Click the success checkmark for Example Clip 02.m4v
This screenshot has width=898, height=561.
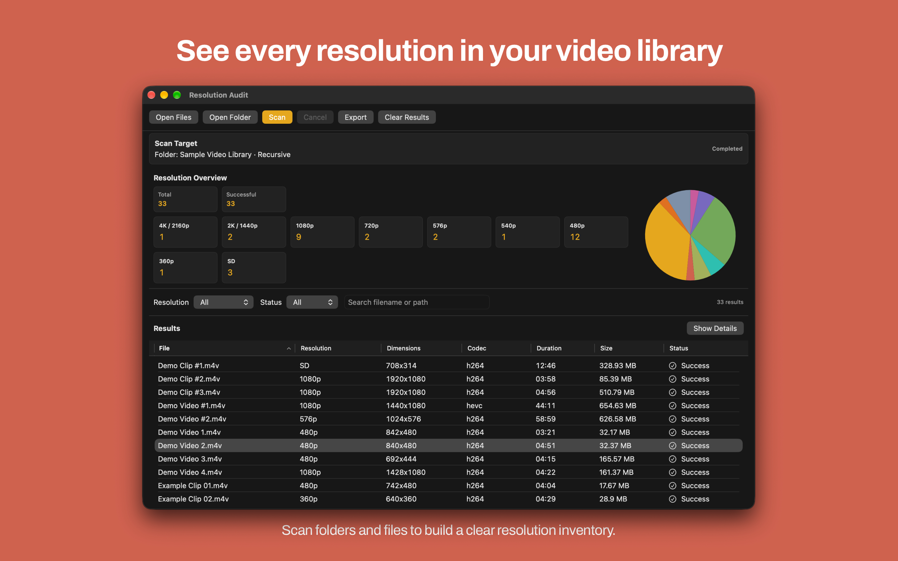(x=672, y=499)
